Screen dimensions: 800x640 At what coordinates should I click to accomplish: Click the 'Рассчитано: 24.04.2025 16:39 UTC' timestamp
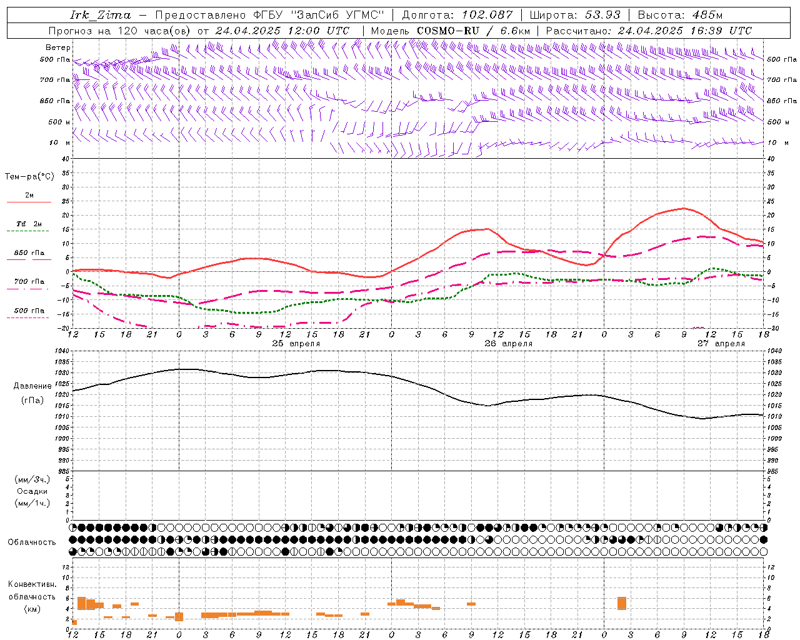[x=649, y=31]
